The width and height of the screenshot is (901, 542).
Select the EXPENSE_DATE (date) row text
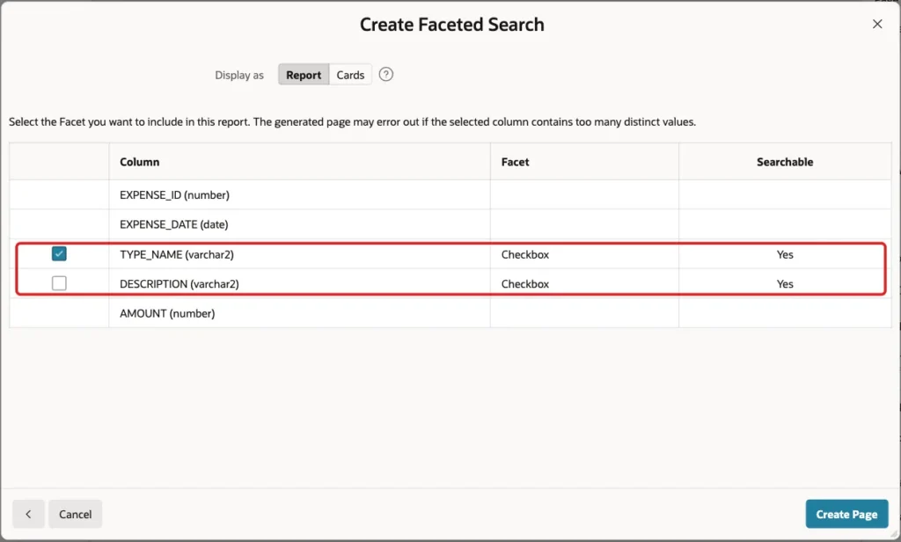173,224
